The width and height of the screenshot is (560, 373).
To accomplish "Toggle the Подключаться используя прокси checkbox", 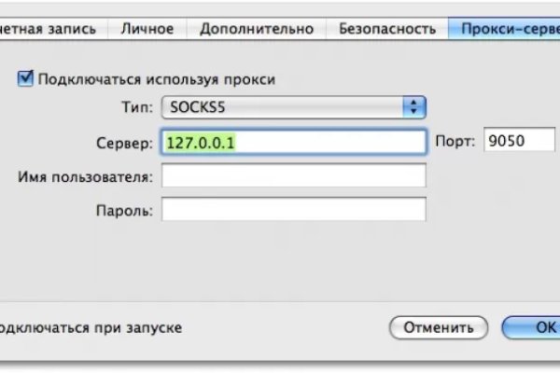I will click(25, 80).
